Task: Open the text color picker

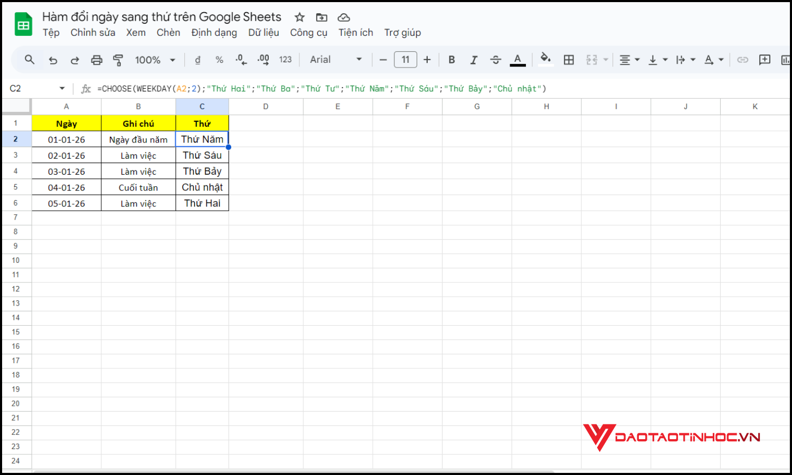Action: tap(517, 60)
